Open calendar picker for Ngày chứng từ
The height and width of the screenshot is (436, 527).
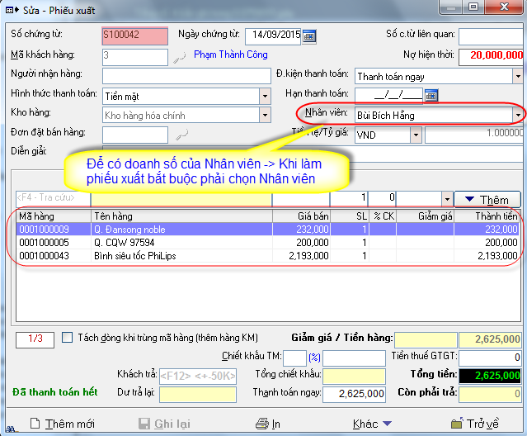pos(309,36)
